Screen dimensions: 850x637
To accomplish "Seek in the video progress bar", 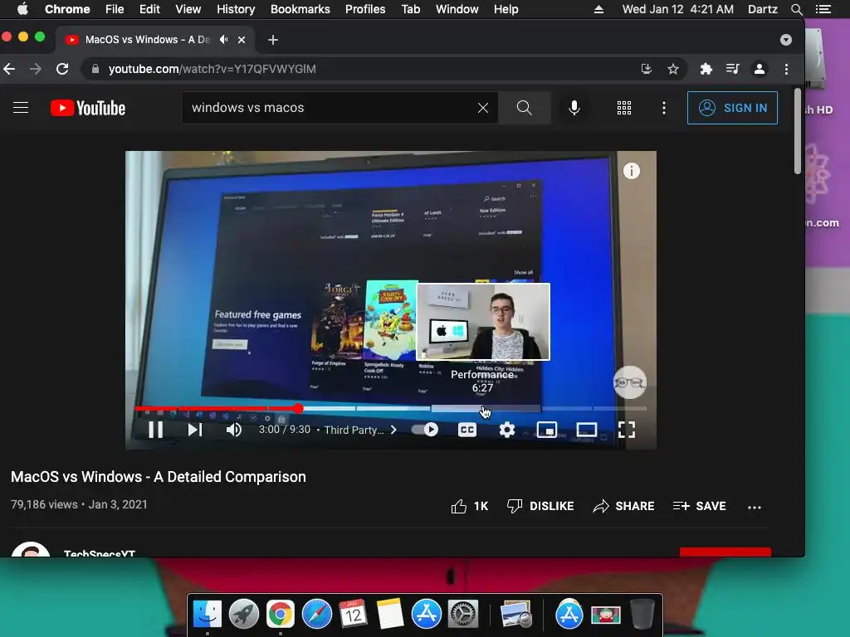I will pyautogui.click(x=390, y=408).
